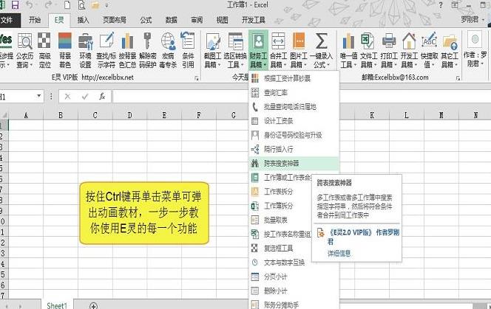Choose 工作表拆分 worksheet split
Viewport: 491px width, 309px height.
pyautogui.click(x=279, y=192)
